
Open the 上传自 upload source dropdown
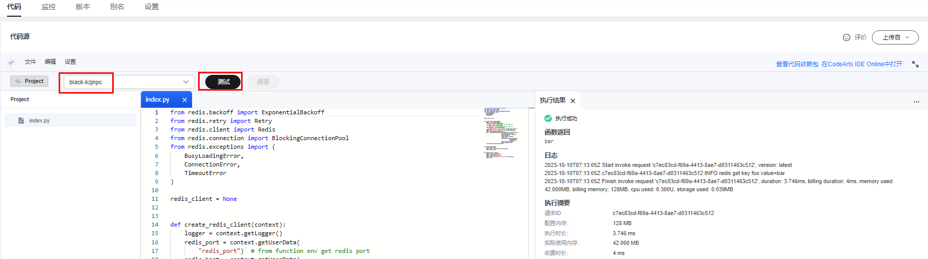(x=895, y=37)
